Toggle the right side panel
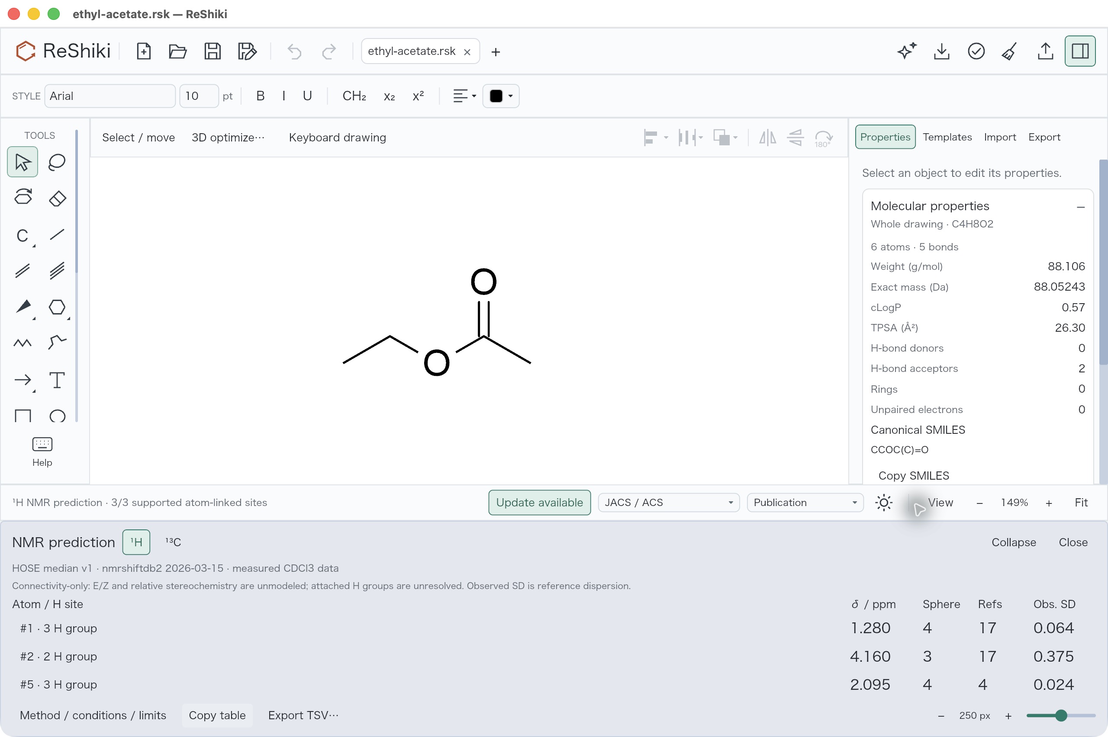This screenshot has width=1108, height=737. tap(1080, 51)
